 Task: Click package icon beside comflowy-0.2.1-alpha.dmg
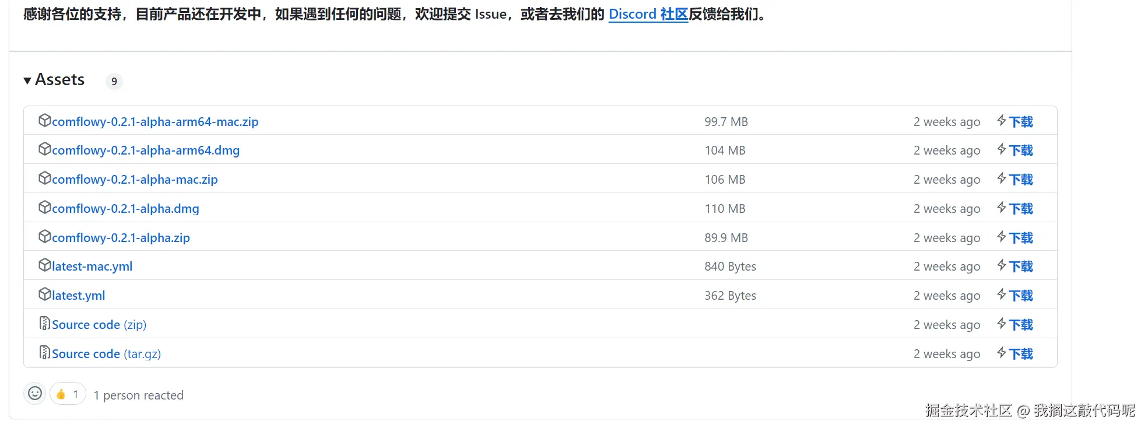[45, 207]
